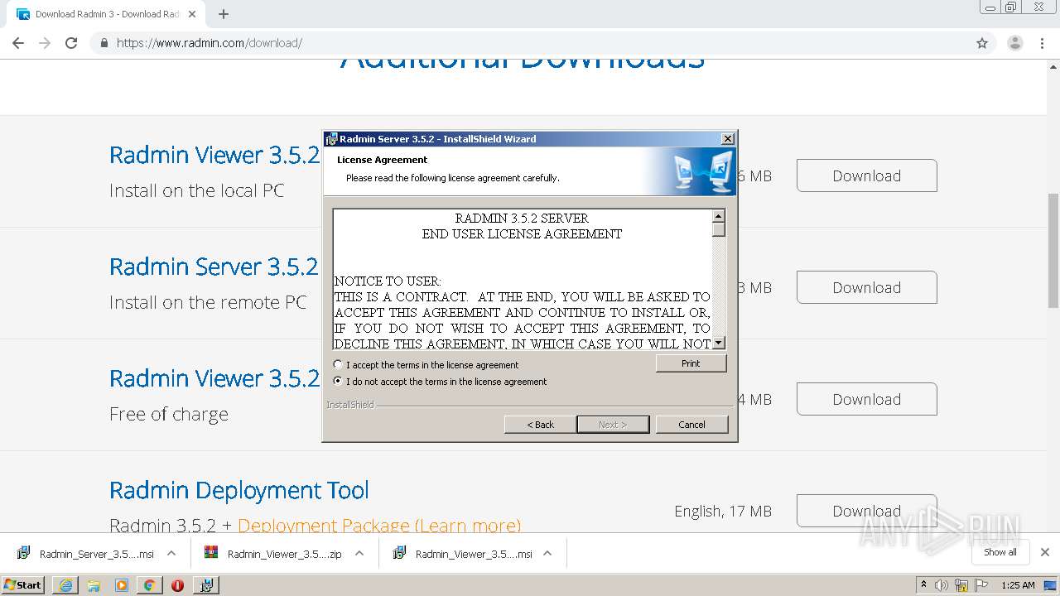Open a new browser tab with plus
1060x596 pixels.
pyautogui.click(x=224, y=14)
